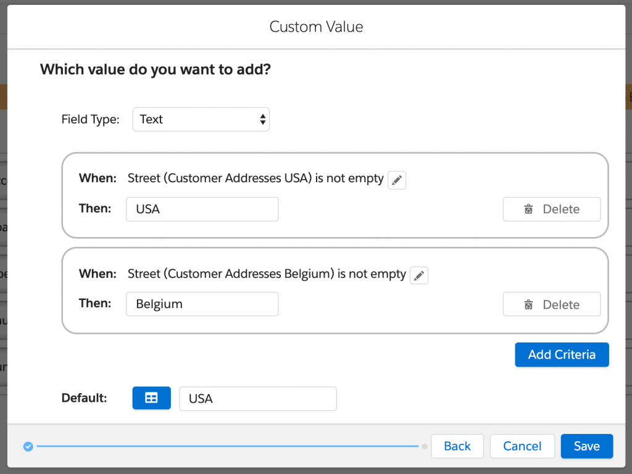Edit the Customer Addresses Belgium condition
632x474 pixels.
point(419,275)
